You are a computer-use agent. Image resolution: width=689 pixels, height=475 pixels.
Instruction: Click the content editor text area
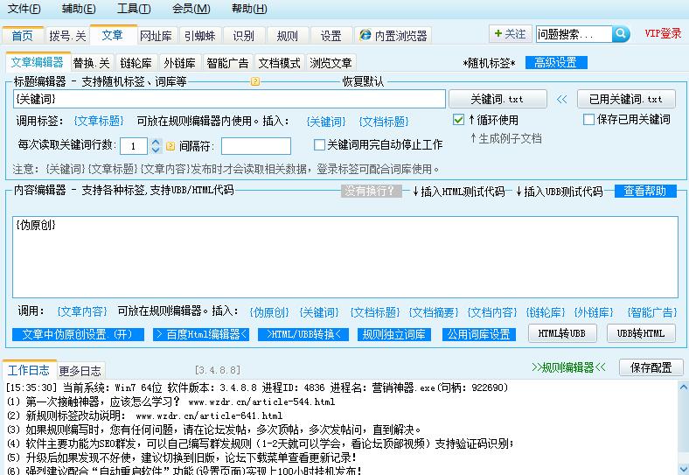345,257
